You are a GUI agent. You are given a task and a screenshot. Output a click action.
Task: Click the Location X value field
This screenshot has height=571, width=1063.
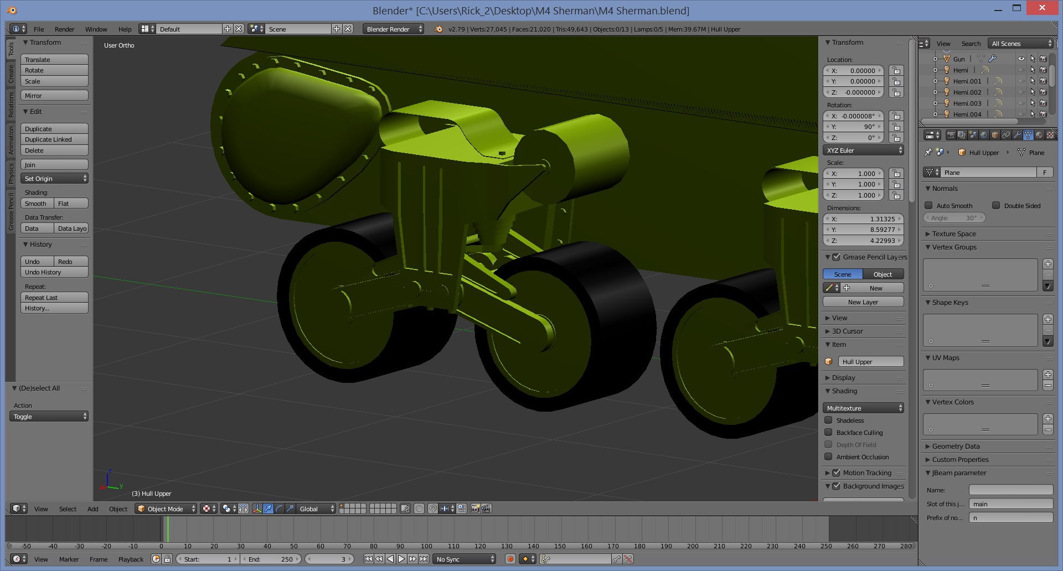(x=854, y=70)
